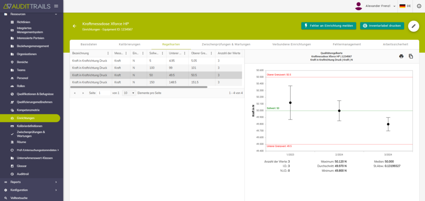Switch to the Kalibrierungen tab

pos(129,44)
